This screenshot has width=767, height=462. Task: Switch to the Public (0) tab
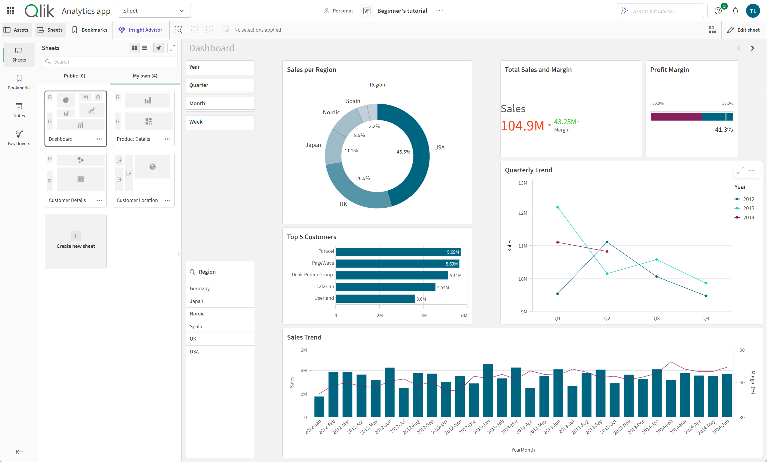coord(74,75)
